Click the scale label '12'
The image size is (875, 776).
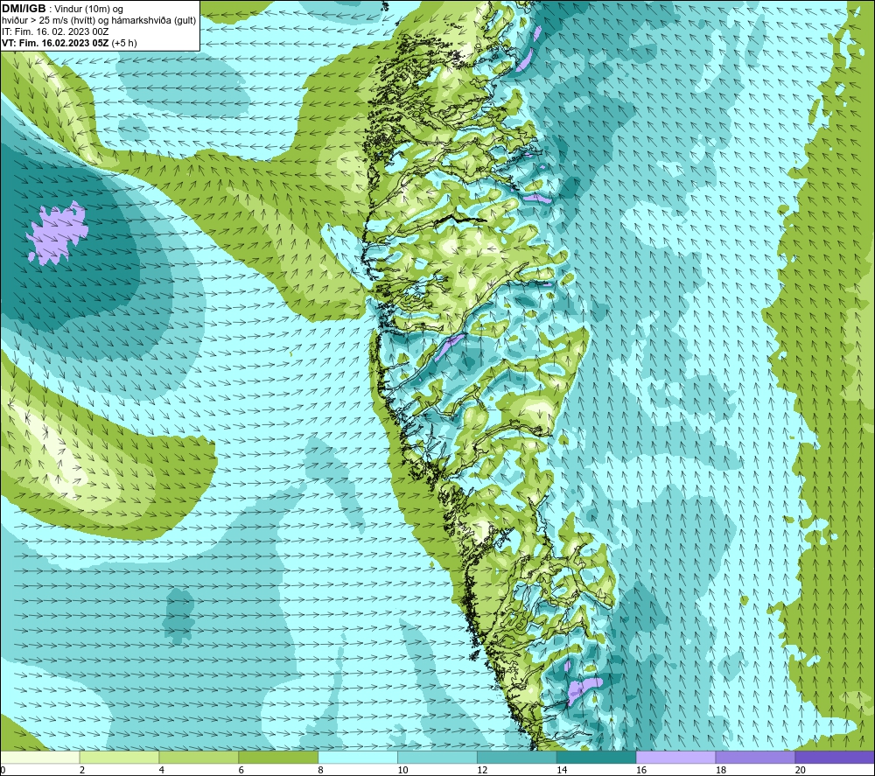click(482, 770)
